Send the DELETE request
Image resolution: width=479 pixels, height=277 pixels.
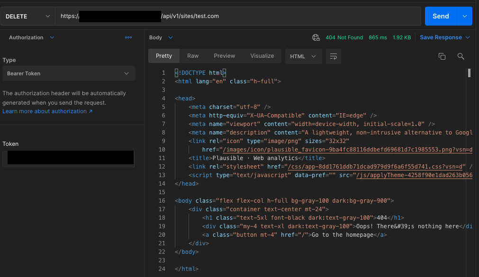point(441,16)
